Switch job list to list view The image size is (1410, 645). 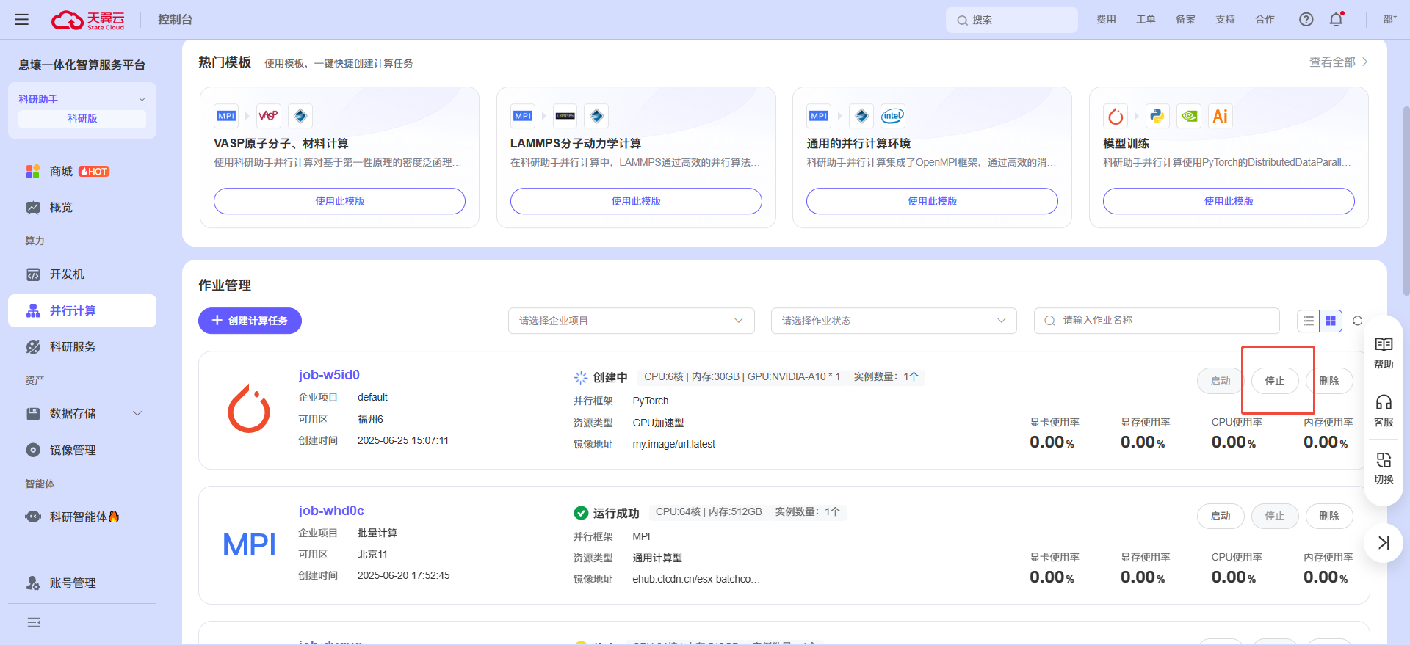1309,321
